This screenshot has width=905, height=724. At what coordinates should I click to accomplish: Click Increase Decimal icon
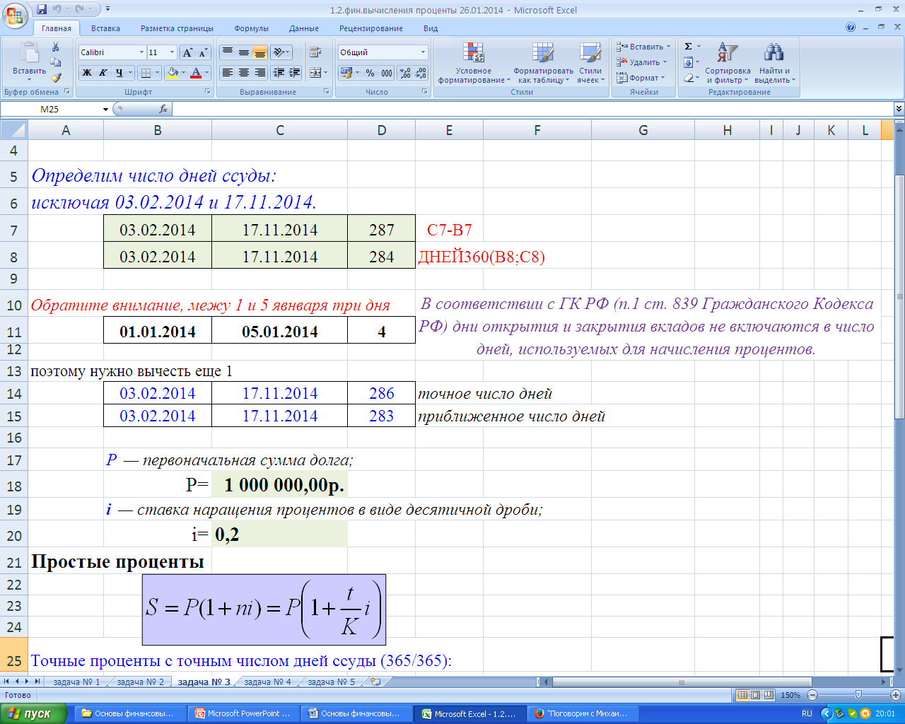(405, 72)
